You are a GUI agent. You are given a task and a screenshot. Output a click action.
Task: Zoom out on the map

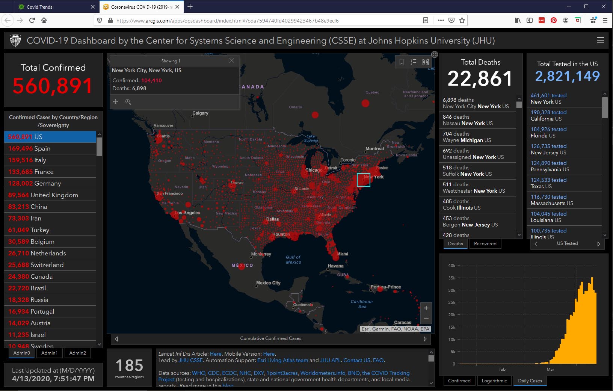coord(426,318)
